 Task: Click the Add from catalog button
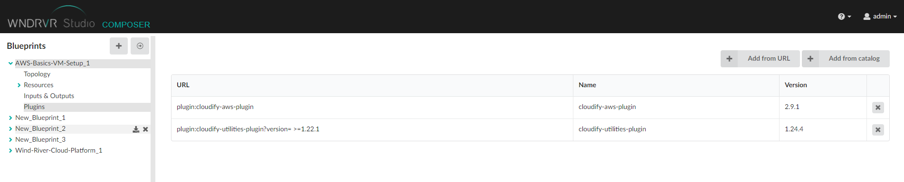point(846,59)
